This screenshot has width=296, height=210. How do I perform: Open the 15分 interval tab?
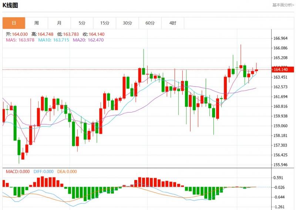105,23
